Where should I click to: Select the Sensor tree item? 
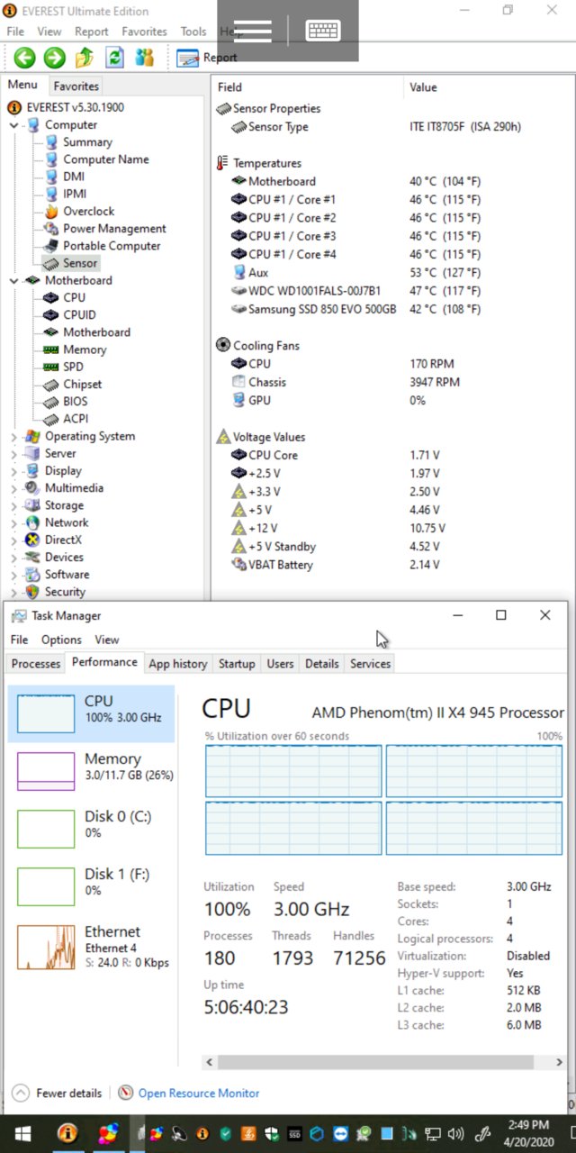(x=80, y=263)
